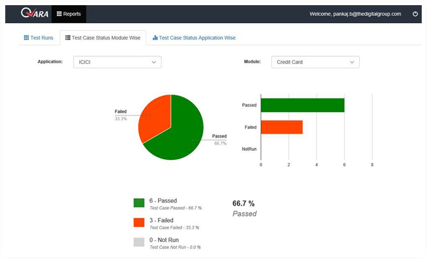Click the Reports grid icon

(x=59, y=14)
